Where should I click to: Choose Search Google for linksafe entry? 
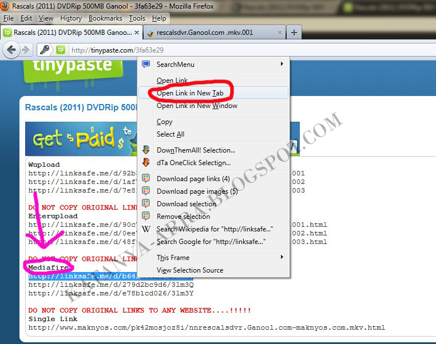click(x=213, y=242)
